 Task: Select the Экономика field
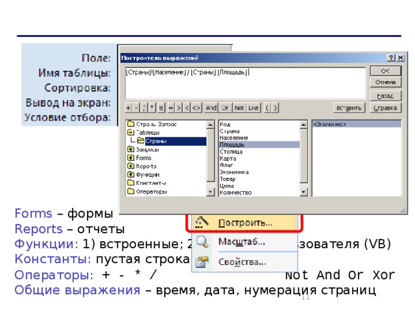[259, 172]
